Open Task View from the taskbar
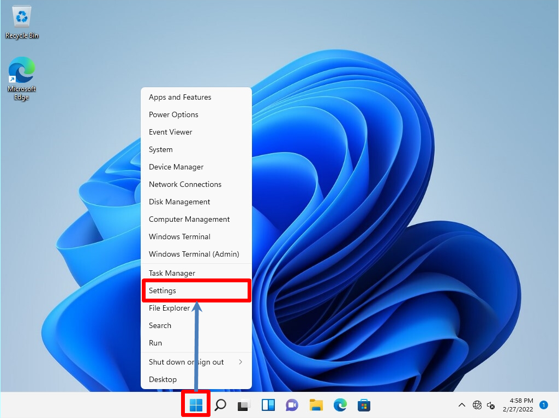 [x=244, y=405]
